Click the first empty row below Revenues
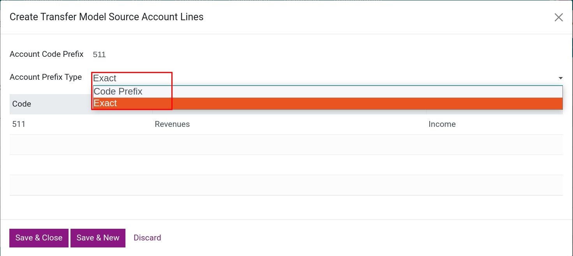Screen dimensions: 573x256 coord(273,144)
